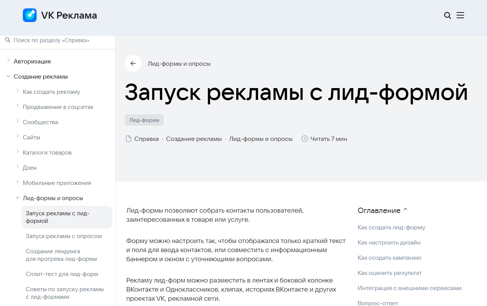Click the back arrow button
The height and width of the screenshot is (306, 487).
[133, 63]
